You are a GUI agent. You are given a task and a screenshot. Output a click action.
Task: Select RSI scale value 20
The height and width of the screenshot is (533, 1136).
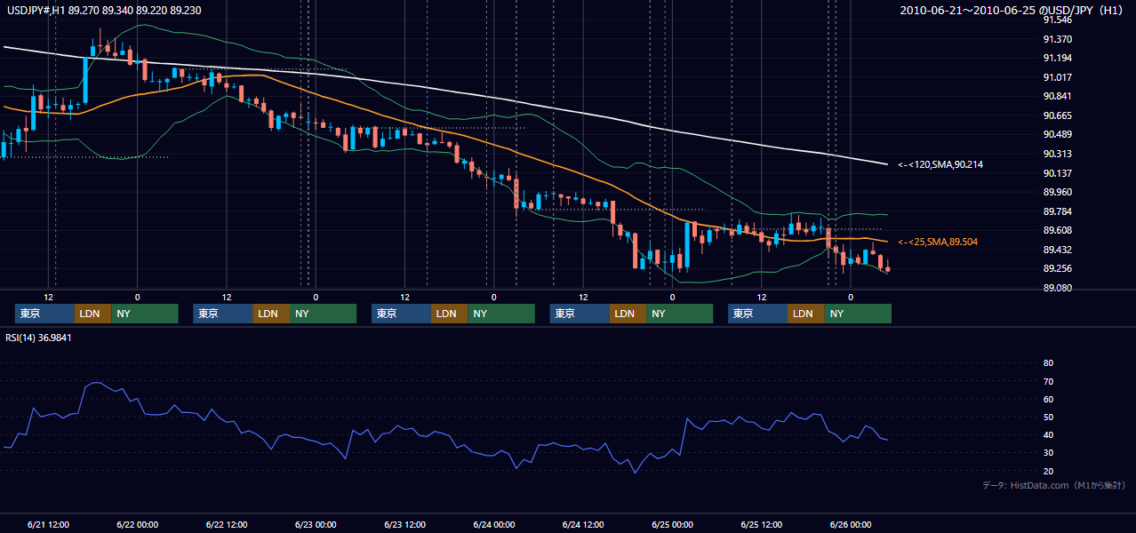[x=1048, y=471]
